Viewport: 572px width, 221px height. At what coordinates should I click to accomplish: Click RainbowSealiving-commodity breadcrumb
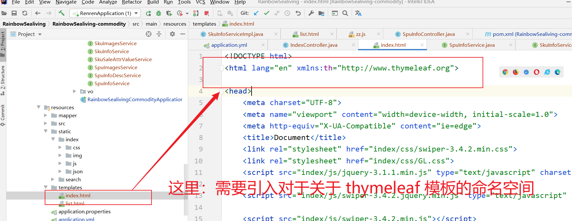pyautogui.click(x=89, y=24)
